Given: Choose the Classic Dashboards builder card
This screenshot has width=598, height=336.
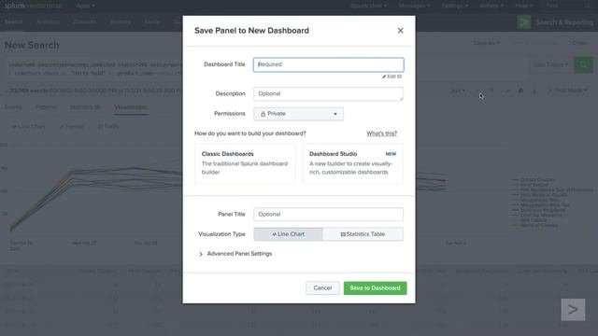Looking at the screenshot, I should point(245,163).
